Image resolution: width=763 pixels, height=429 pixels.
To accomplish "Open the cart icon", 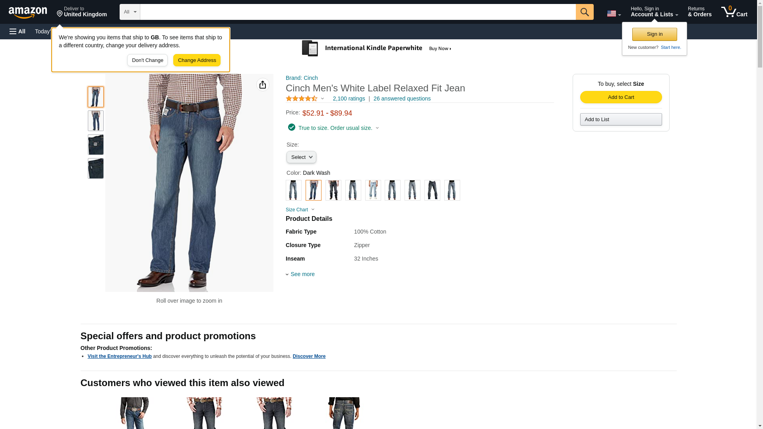I will coord(734,12).
